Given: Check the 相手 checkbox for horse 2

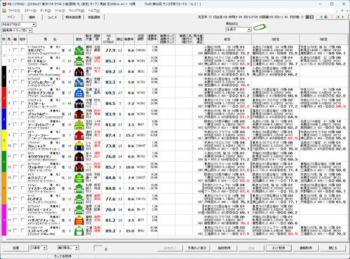Looking at the screenshot, I should [x=22, y=61].
